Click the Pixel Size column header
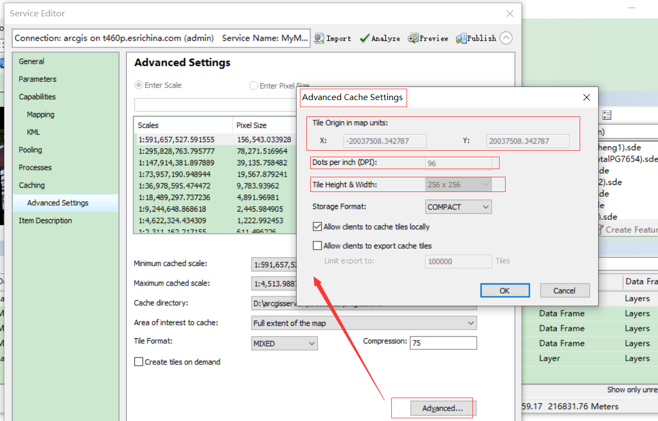 point(265,125)
